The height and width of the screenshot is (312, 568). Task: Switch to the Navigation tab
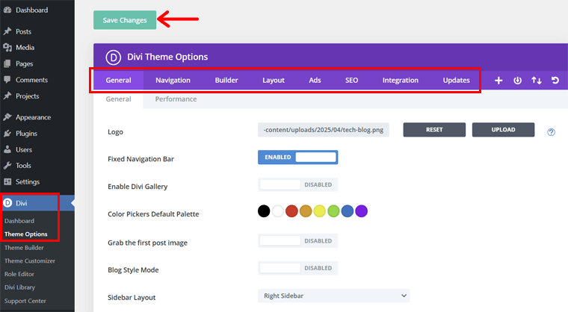[173, 81]
